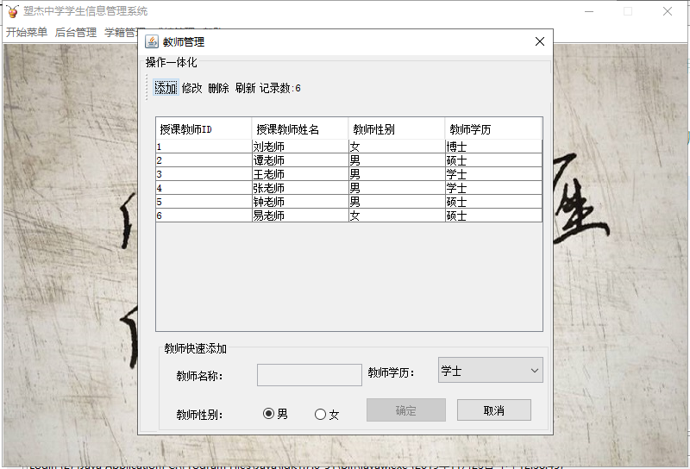Click the 女 gender cell in 刘老师 row
690x469 pixels.
(397, 147)
